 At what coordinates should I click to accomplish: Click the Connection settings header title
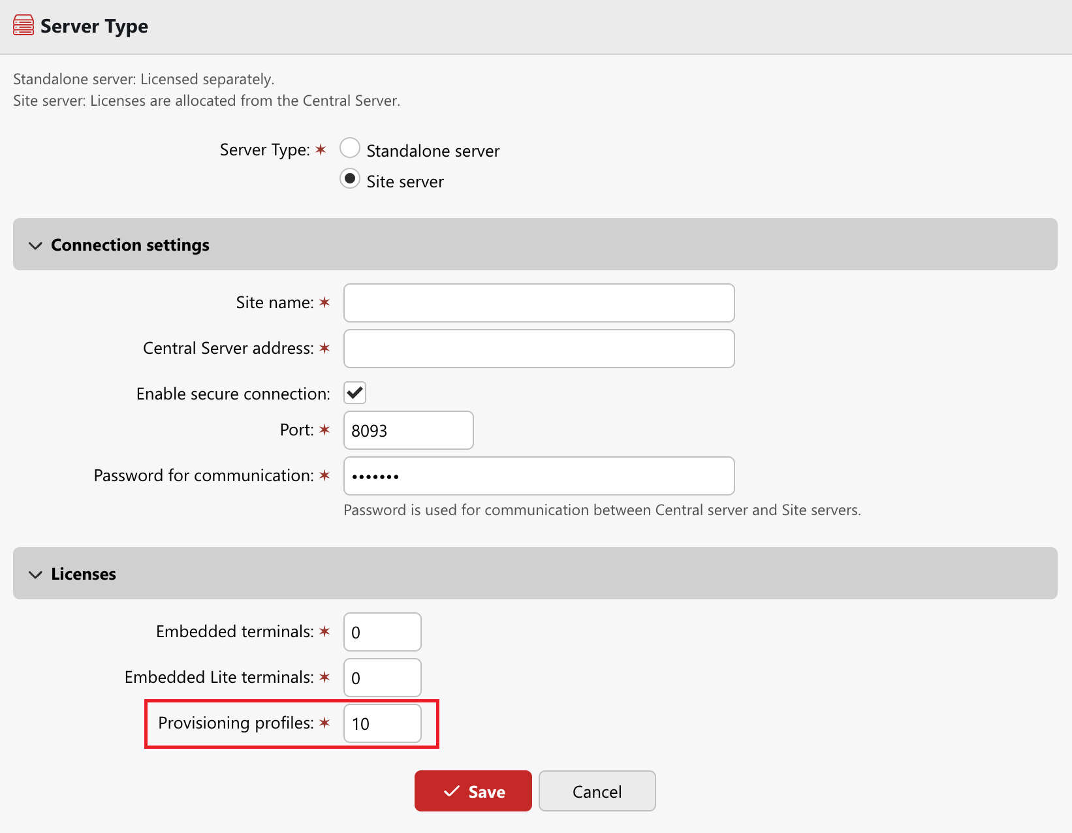(130, 245)
